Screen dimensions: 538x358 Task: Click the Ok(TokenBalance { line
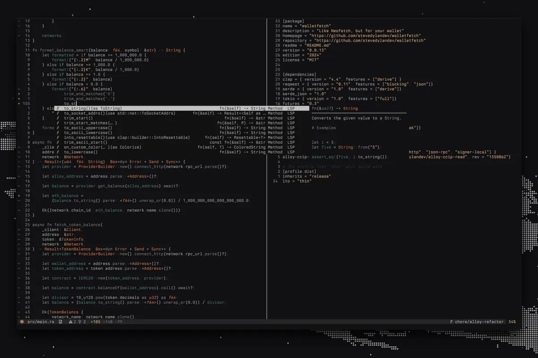click(x=63, y=312)
